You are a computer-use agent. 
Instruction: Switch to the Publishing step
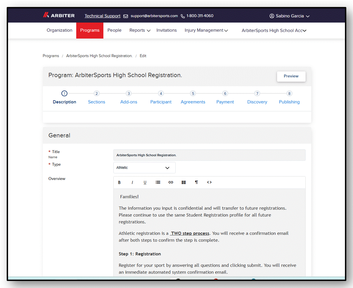(289, 102)
